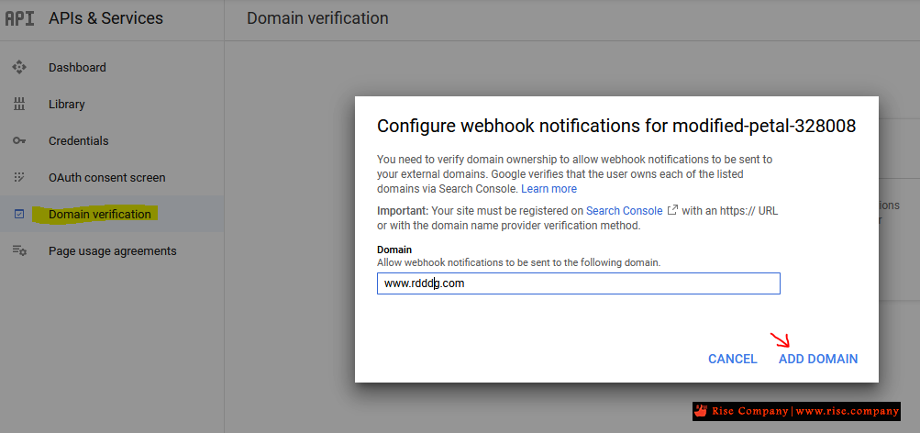Click the Domain text input field
The width and height of the screenshot is (920, 433).
click(x=578, y=283)
